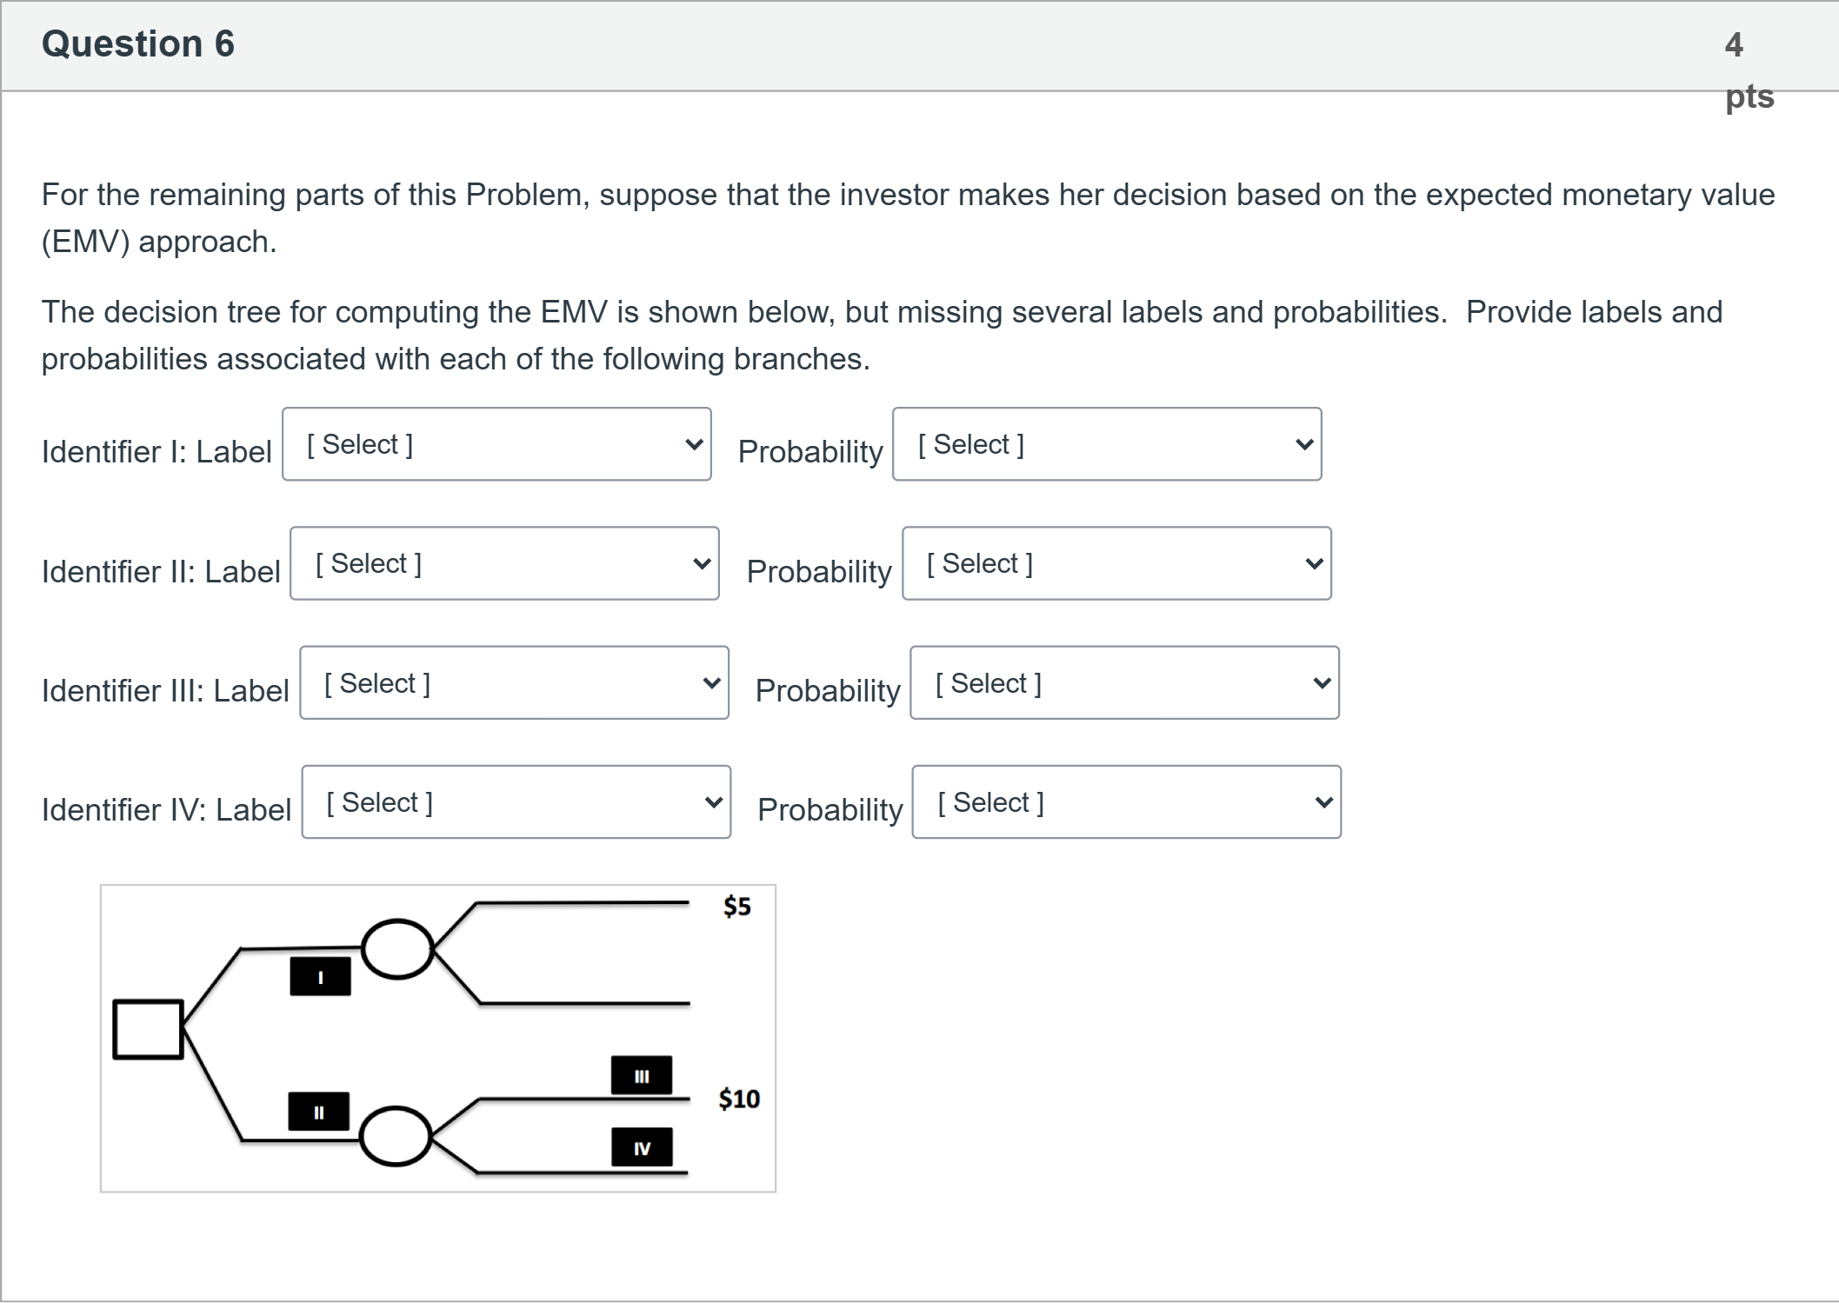Expand the Identifier IV Probability dropdown
This screenshot has height=1303, width=1839.
click(x=1126, y=802)
